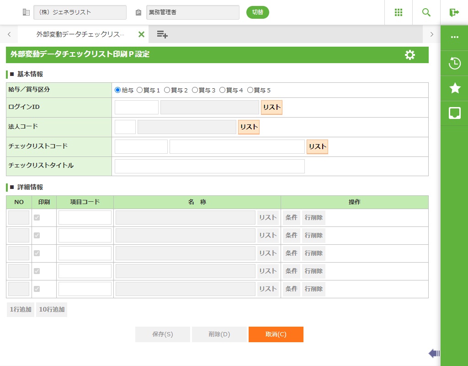
Task: Open the inbox tray icon in sidebar
Action: 454,113
